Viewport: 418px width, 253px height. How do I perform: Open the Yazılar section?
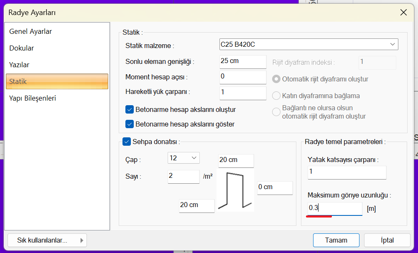coord(57,65)
